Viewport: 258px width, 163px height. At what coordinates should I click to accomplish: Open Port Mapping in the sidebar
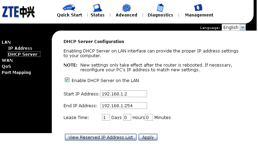coord(16,73)
